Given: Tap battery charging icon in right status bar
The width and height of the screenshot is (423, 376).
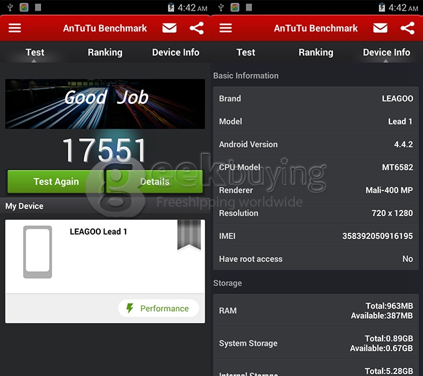Looking at the screenshot, I should (x=382, y=7).
